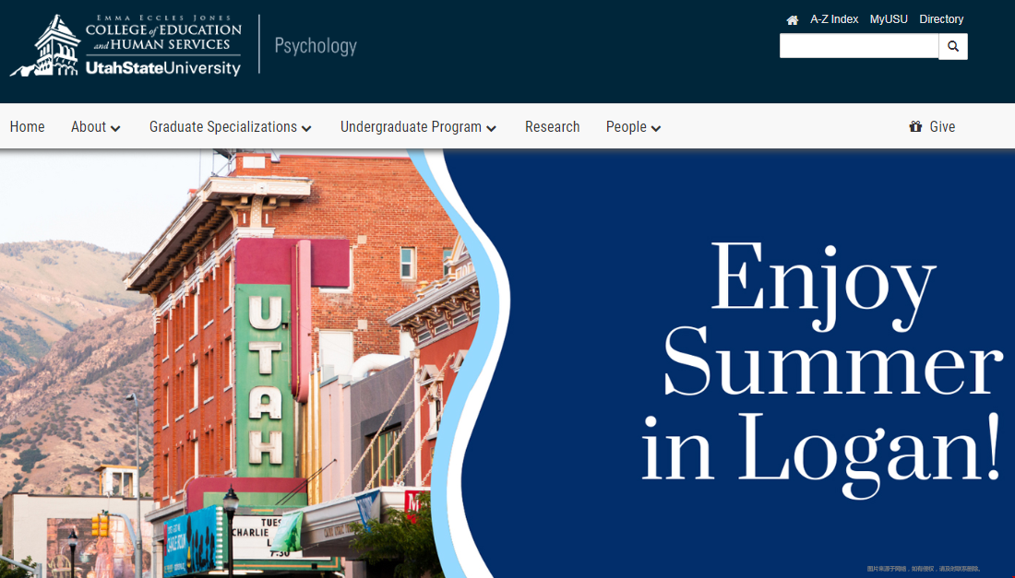
Task: Click the gift icon beside Give
Action: coord(915,127)
